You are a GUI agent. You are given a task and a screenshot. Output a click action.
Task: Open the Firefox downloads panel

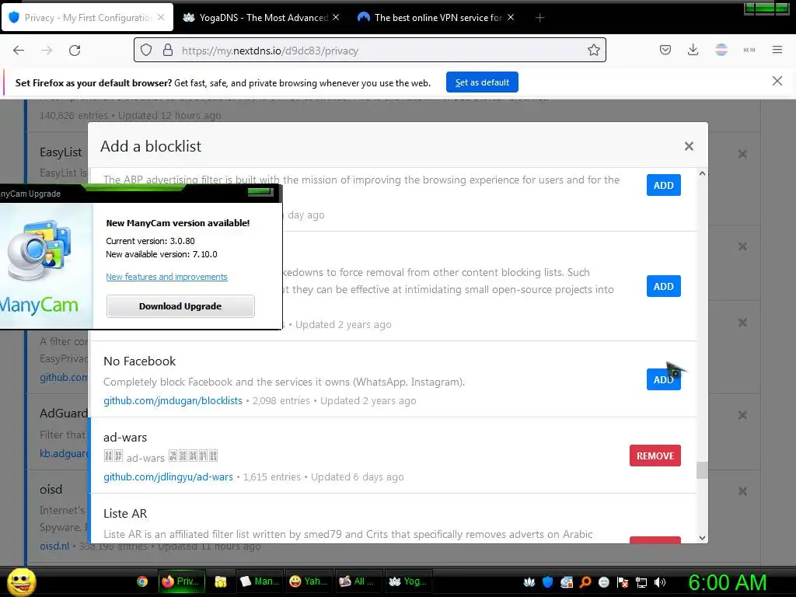[x=693, y=50]
